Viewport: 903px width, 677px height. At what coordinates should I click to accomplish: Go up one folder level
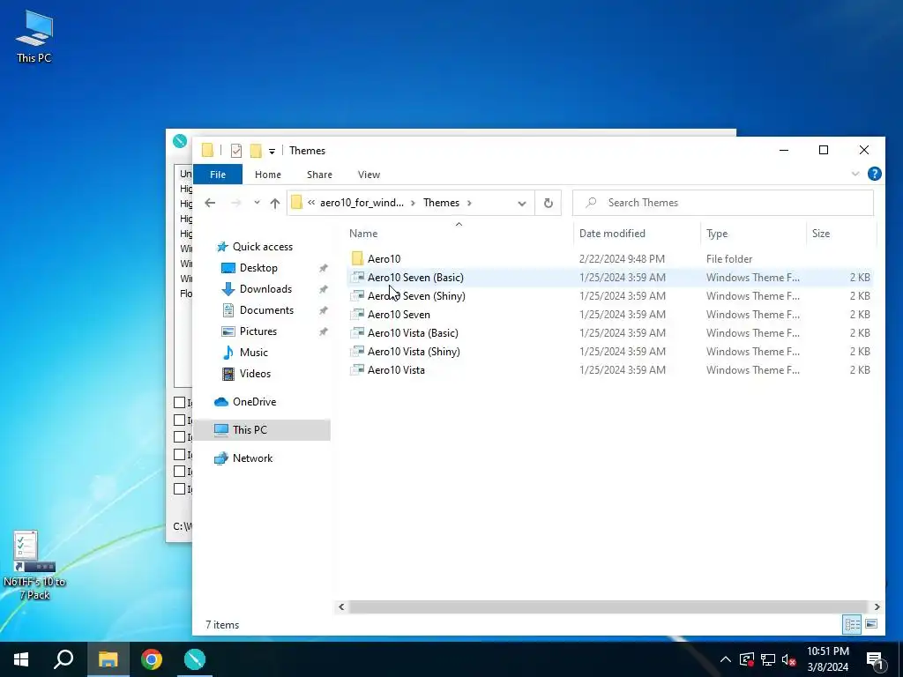coord(275,203)
